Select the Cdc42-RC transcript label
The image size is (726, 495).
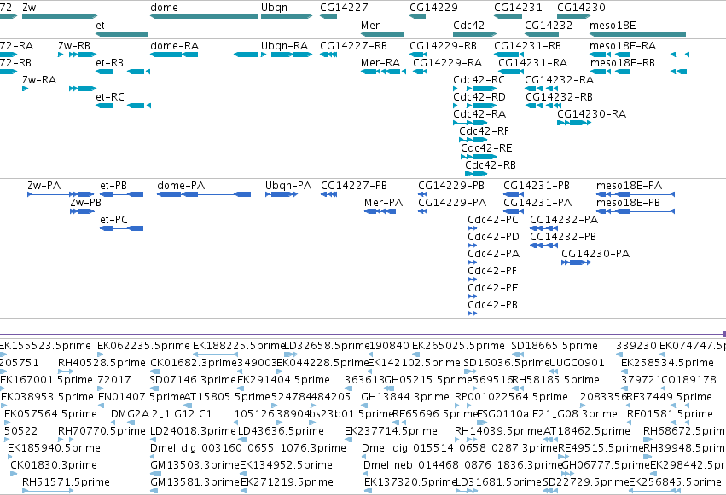[x=479, y=80]
